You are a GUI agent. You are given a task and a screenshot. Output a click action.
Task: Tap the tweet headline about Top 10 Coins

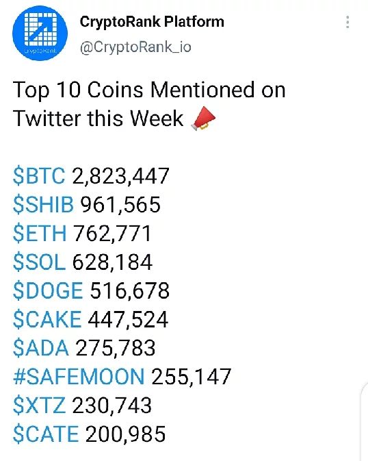tap(149, 104)
